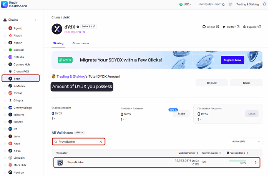Sort validators by Voting Rate
Screen dimensions: 269x176
(239, 153)
